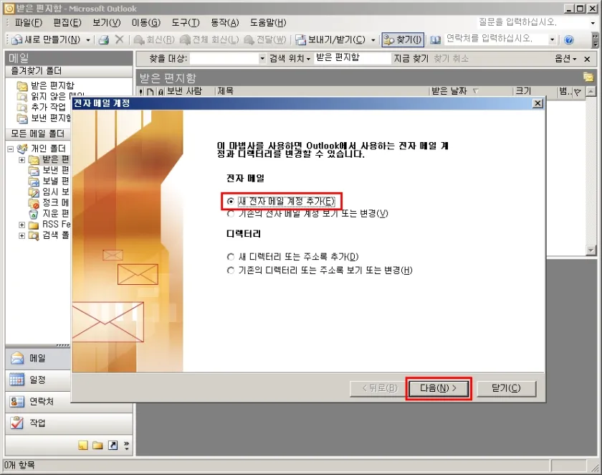
Task: Switch to 일정 calendar pane
Action: click(x=38, y=380)
